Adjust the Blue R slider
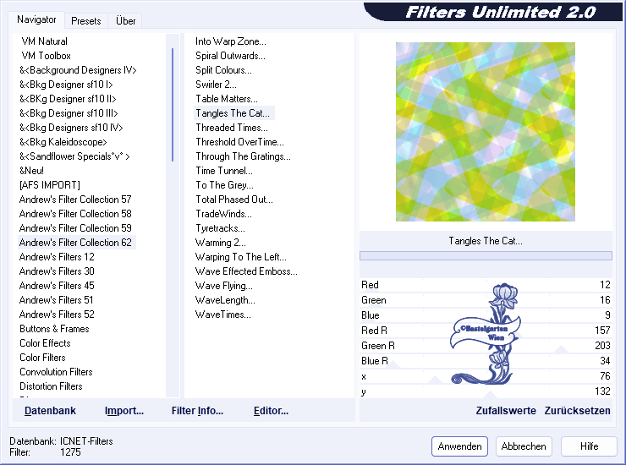The height and width of the screenshot is (465, 626). point(486,361)
